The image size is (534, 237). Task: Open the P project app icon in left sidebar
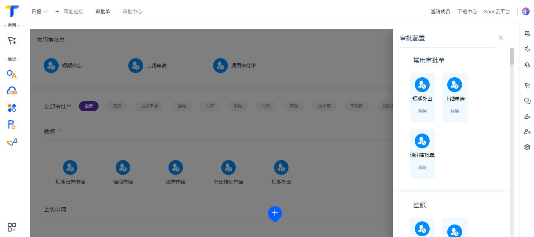click(12, 125)
